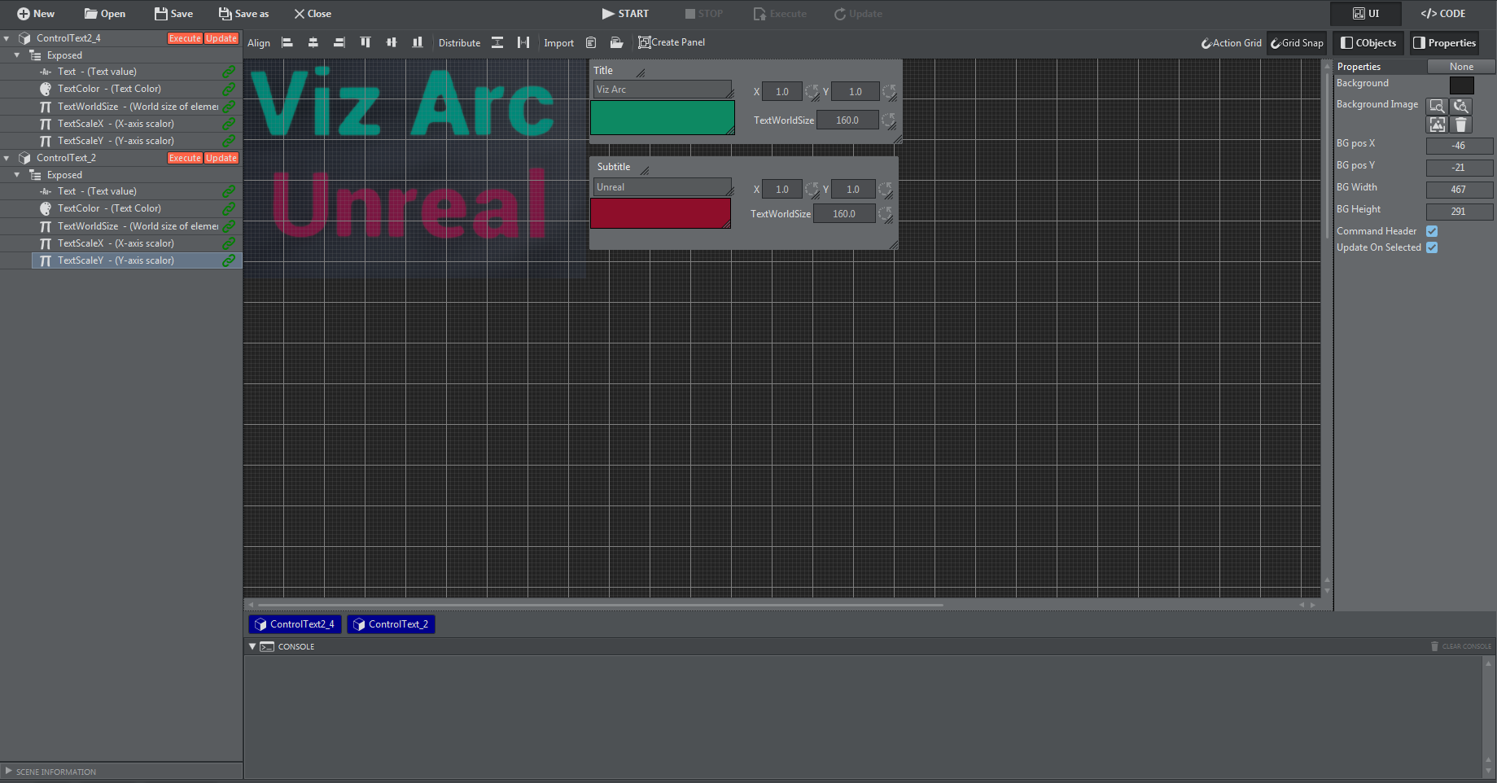1497x783 pixels.
Task: Click link icon of ControlText_2 TextScaleY row
Action: tap(229, 260)
